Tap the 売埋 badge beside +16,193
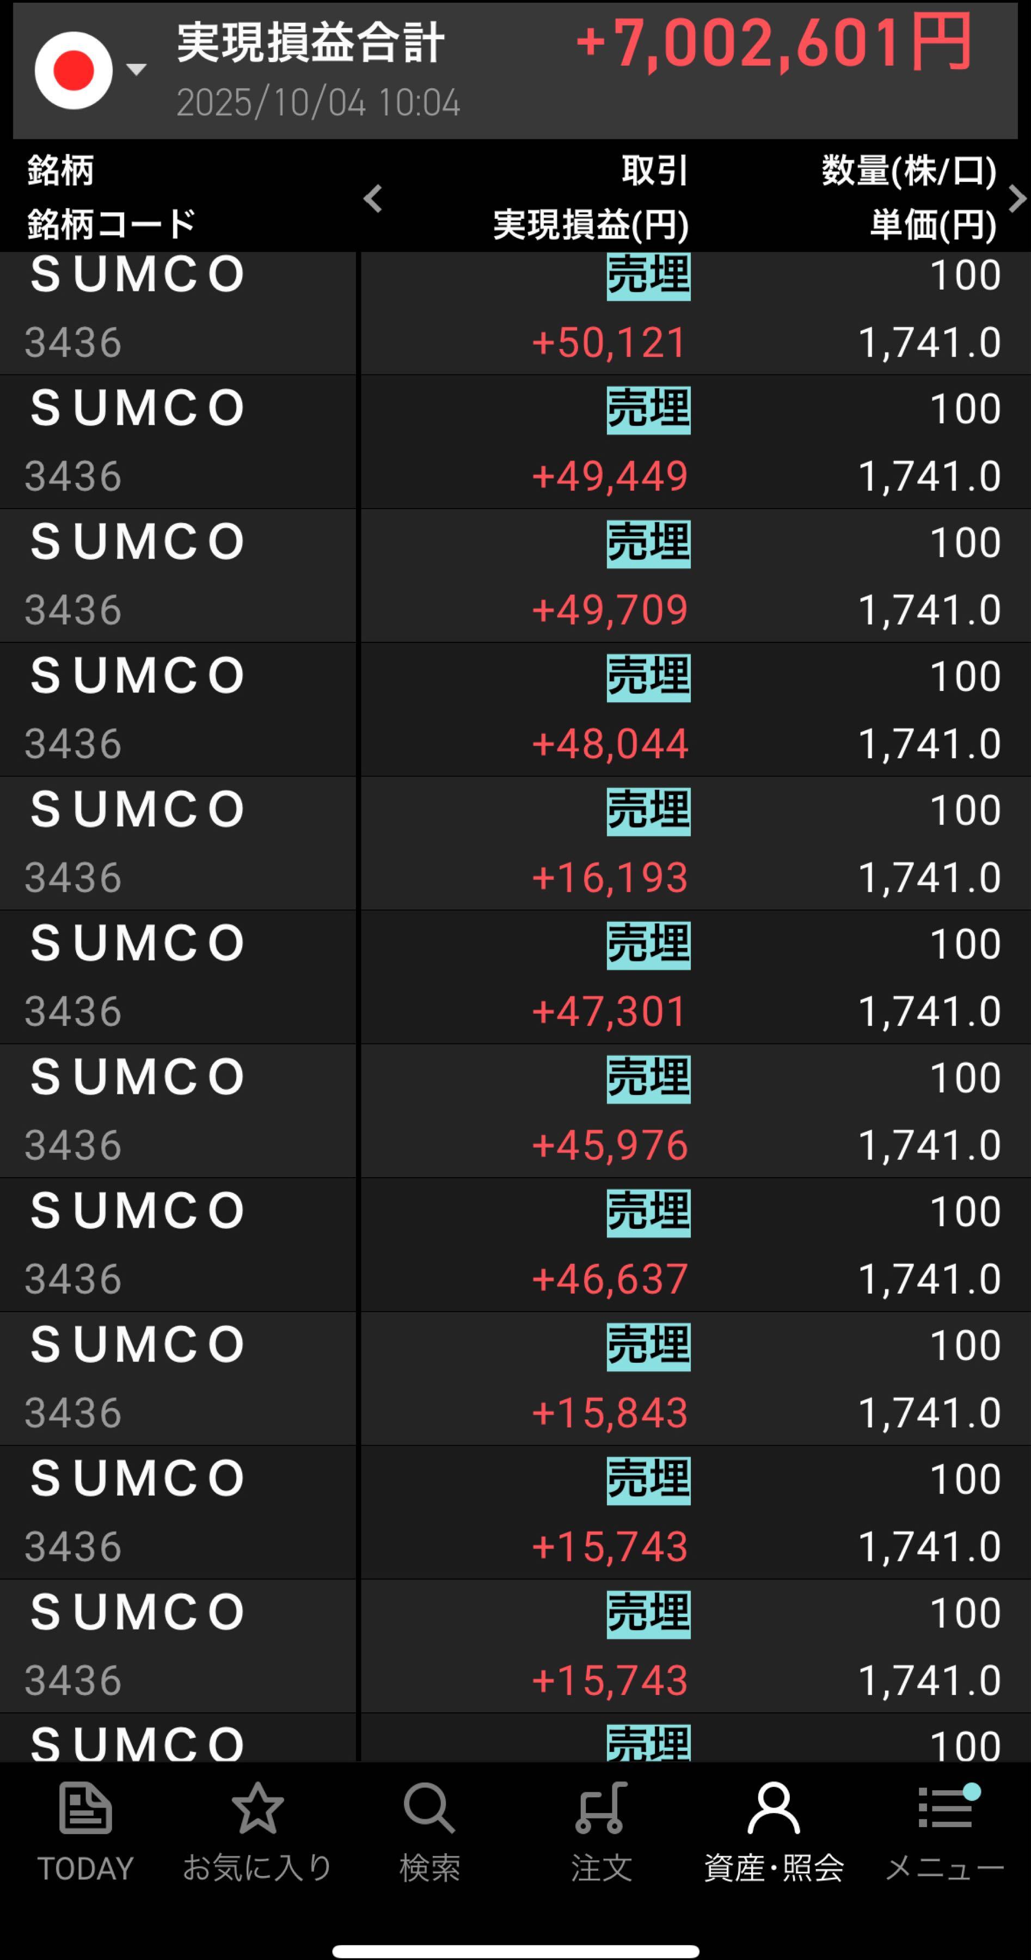The width and height of the screenshot is (1031, 1960). click(648, 811)
